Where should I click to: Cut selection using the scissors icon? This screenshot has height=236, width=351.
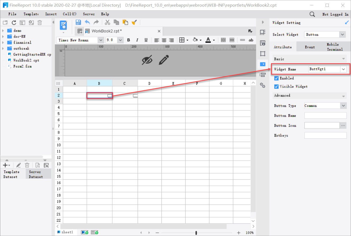point(107,22)
